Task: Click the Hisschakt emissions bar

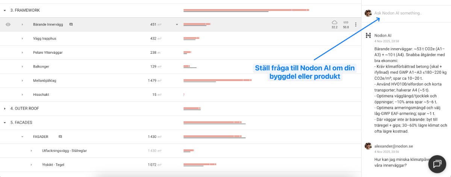Action: click(x=184, y=95)
